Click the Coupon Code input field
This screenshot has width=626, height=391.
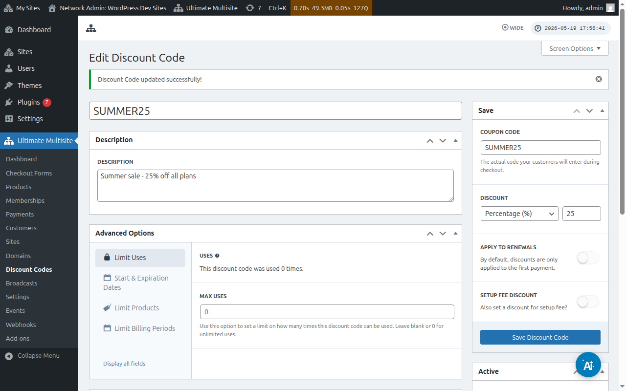[x=540, y=148]
